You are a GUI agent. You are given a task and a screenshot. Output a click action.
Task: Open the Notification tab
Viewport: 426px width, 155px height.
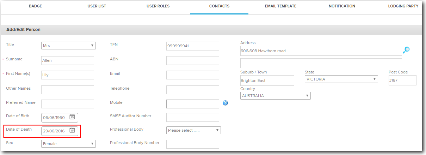click(x=342, y=6)
